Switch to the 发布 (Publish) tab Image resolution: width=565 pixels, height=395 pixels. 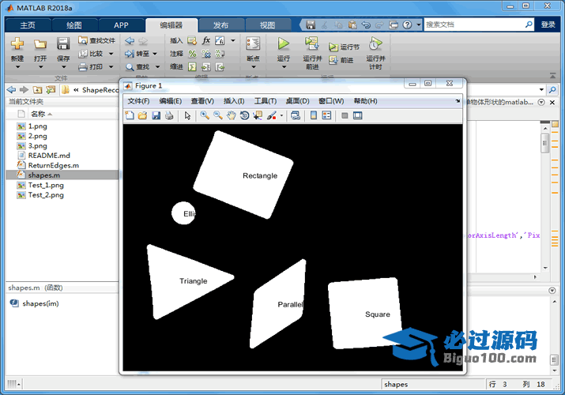click(x=221, y=25)
